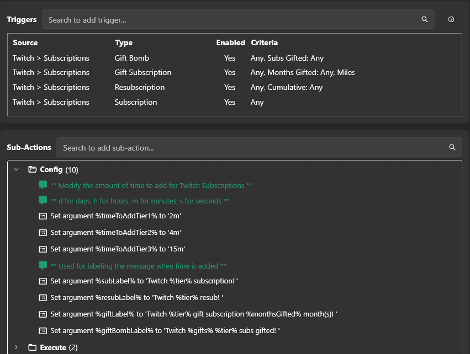Collapse the Config sub-action group
Viewport: 470px width, 354px height.
(x=16, y=169)
